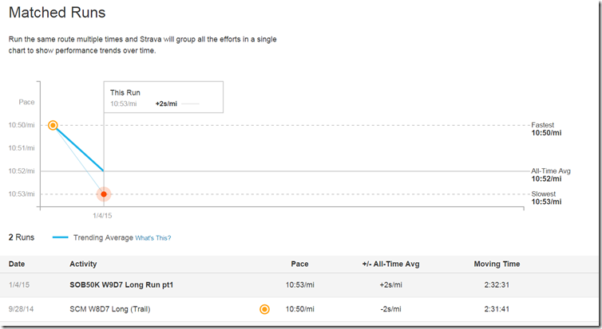Click the All-Time Avg 10:52/mi label
This screenshot has height=329, width=602.
pyautogui.click(x=551, y=175)
